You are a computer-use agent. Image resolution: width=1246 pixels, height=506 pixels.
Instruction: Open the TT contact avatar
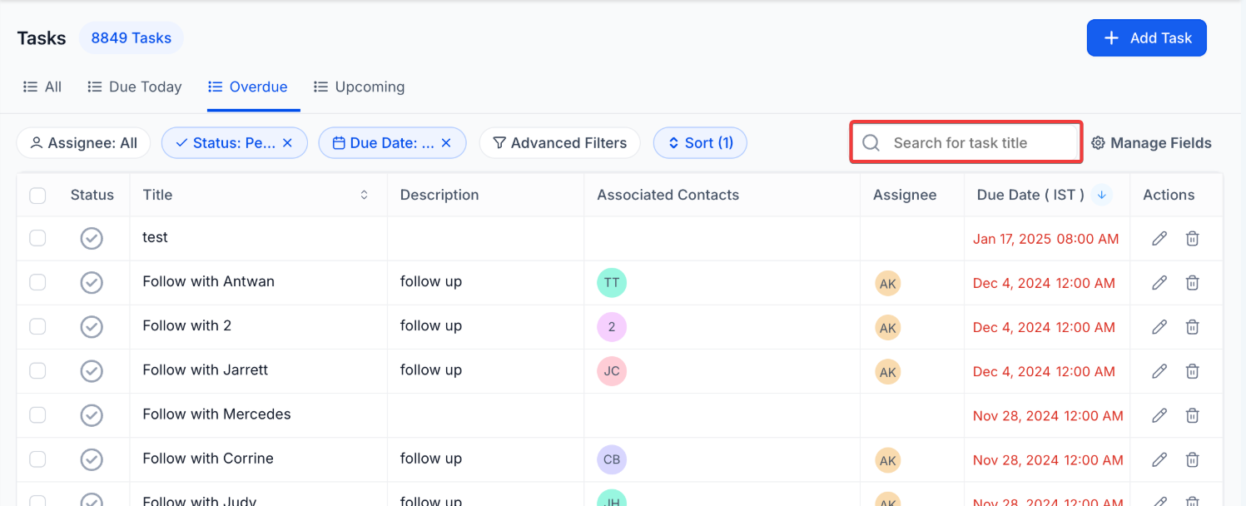pos(611,283)
